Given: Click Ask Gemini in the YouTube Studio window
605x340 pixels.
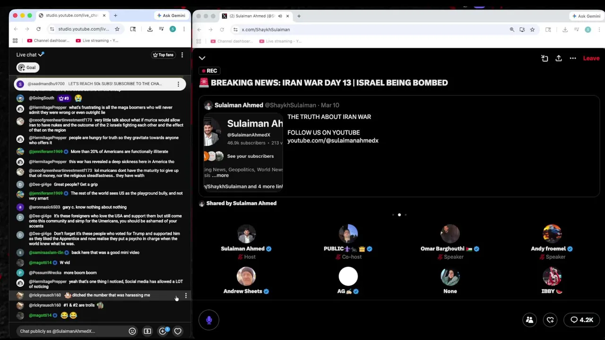Looking at the screenshot, I should click(171, 16).
